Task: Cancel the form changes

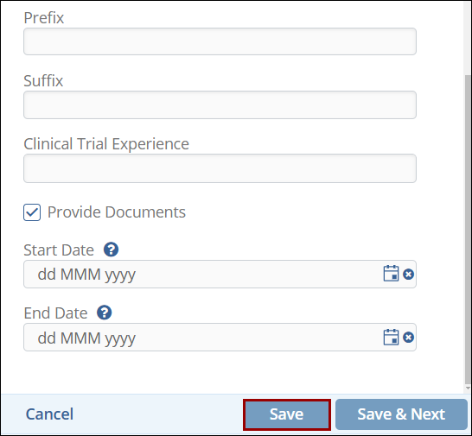Action: click(x=49, y=414)
